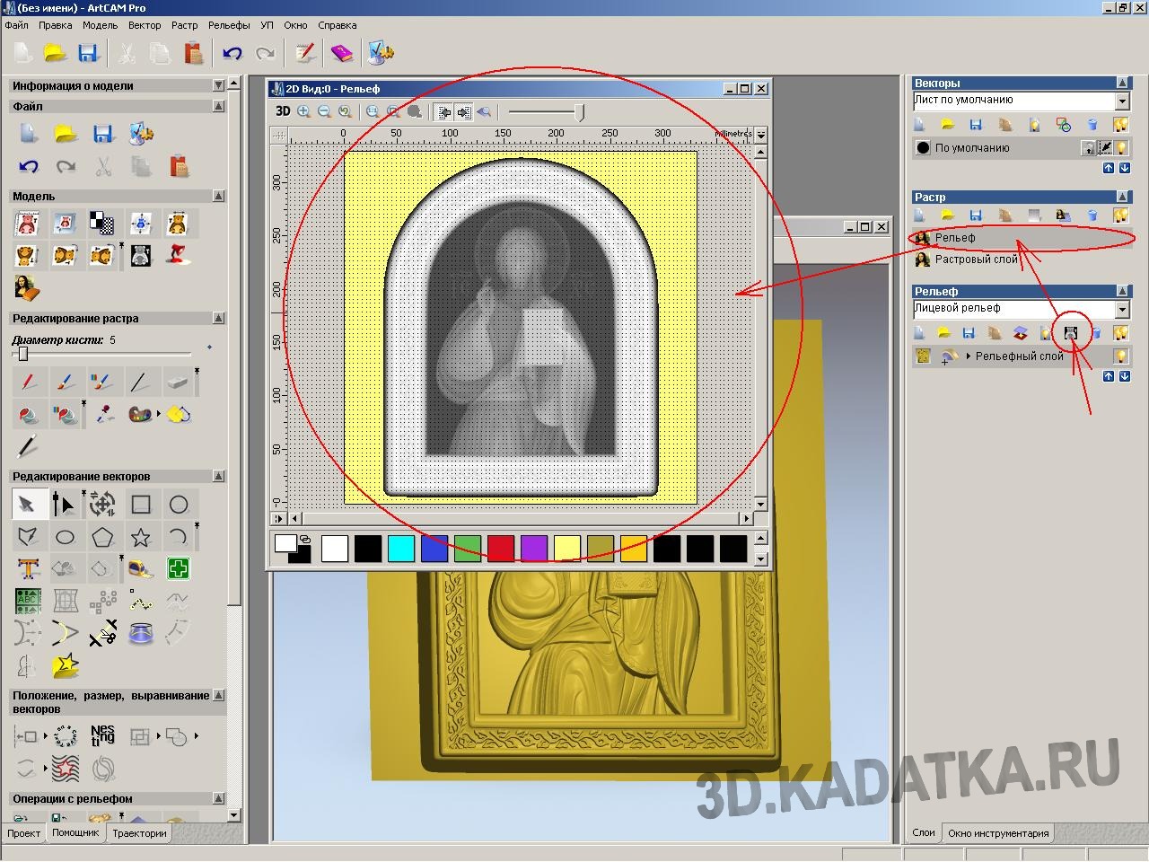
Task: Toggle visibility bulb of По умолчанию vector layer
Action: pyautogui.click(x=1120, y=148)
